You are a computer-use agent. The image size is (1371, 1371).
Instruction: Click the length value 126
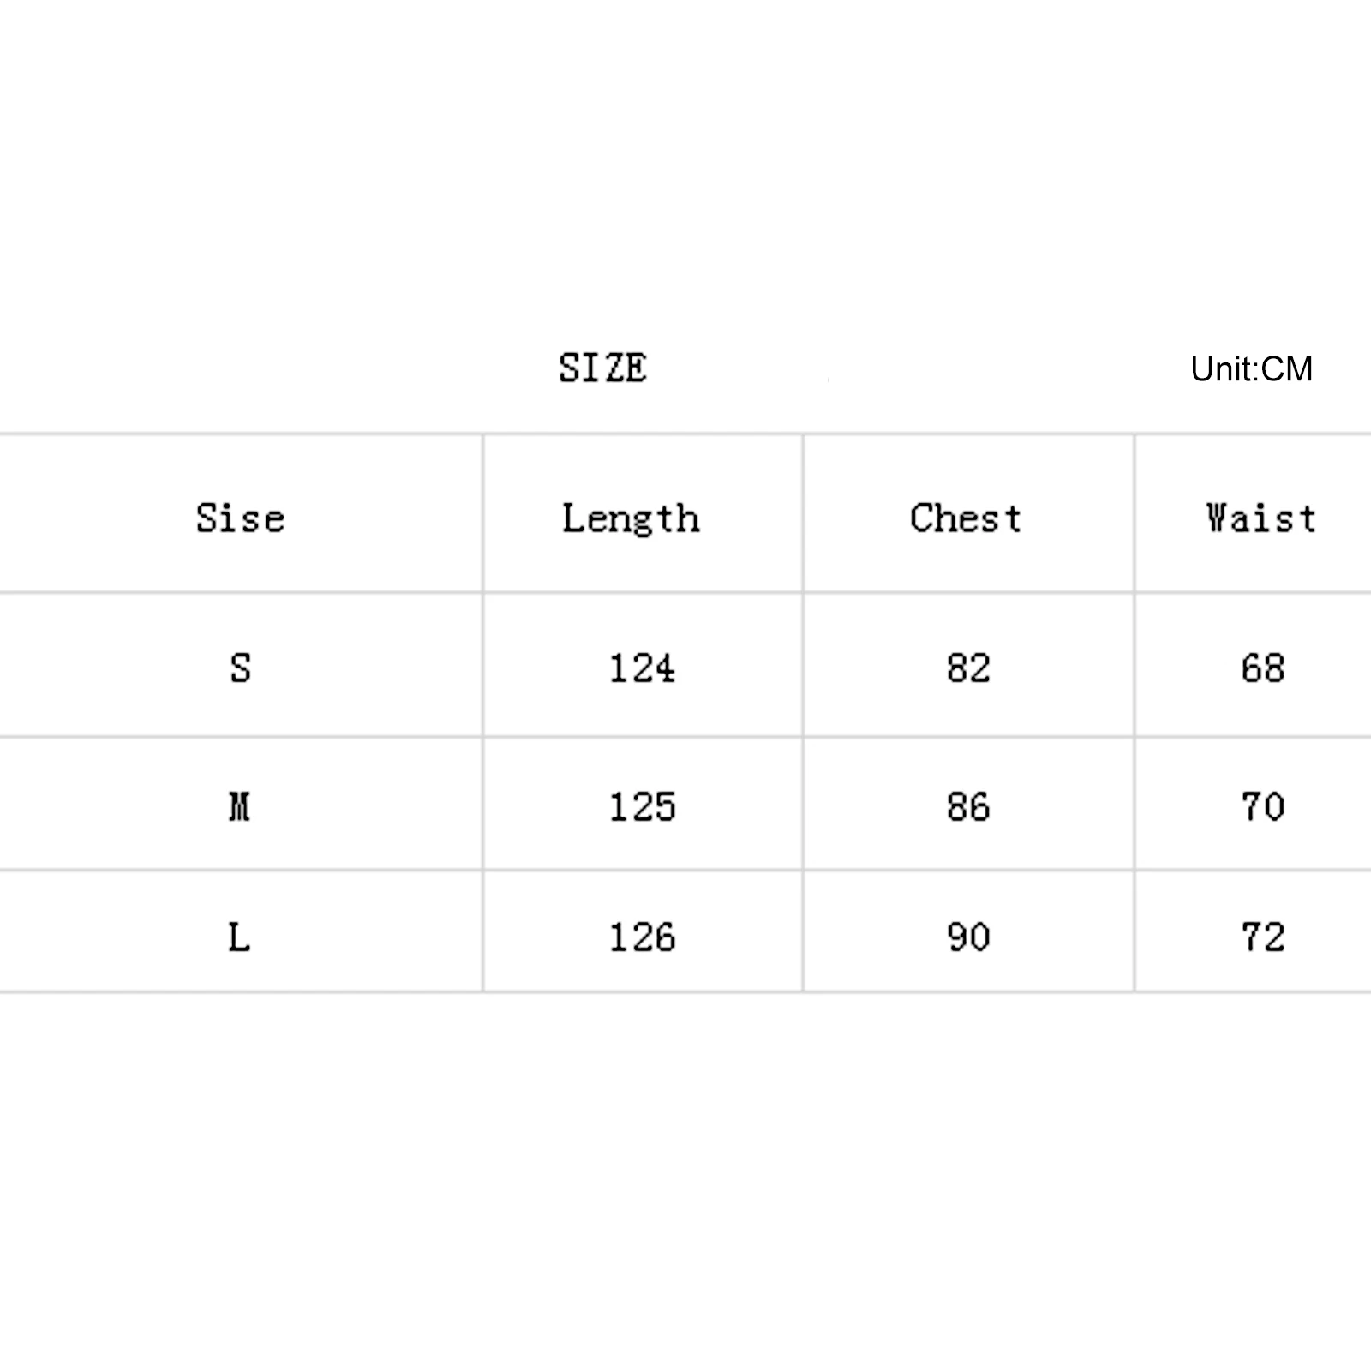(642, 937)
